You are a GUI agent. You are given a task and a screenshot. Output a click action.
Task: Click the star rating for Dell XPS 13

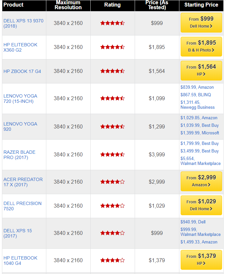tap(112, 23)
